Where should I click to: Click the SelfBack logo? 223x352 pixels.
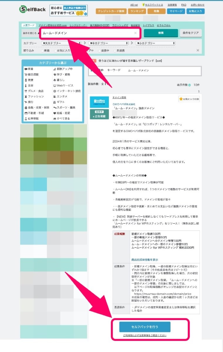[33, 9]
